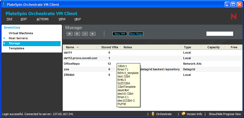Click the Orchestrate label in status bar
The image size is (244, 118).
[x=164, y=114]
